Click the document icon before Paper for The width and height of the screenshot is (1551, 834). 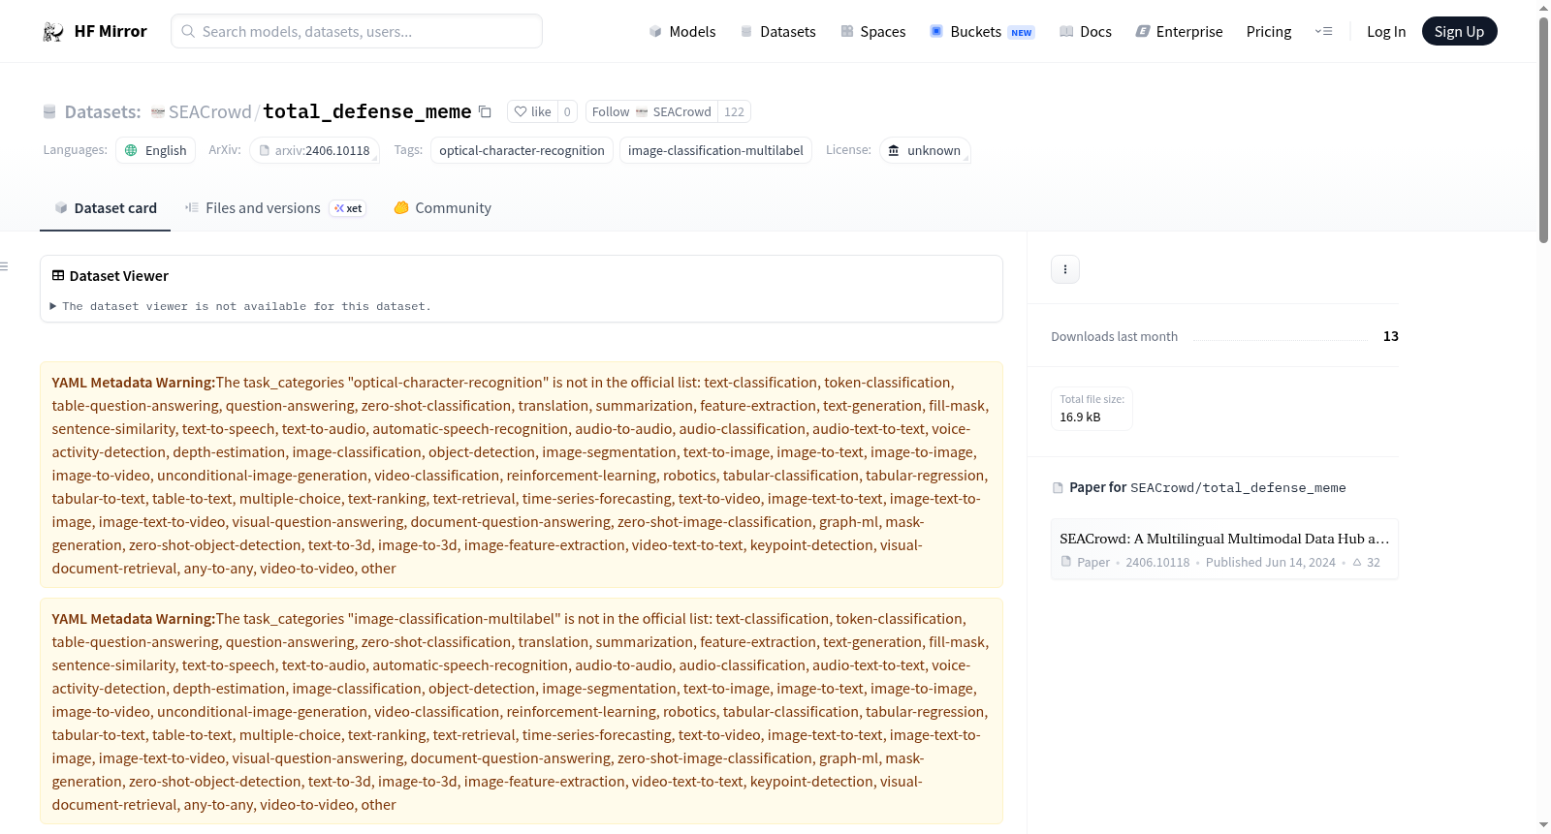pyautogui.click(x=1058, y=488)
